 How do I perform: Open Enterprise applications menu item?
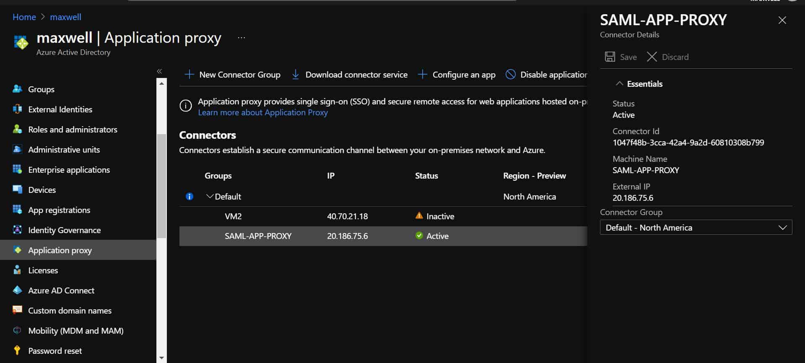point(69,169)
